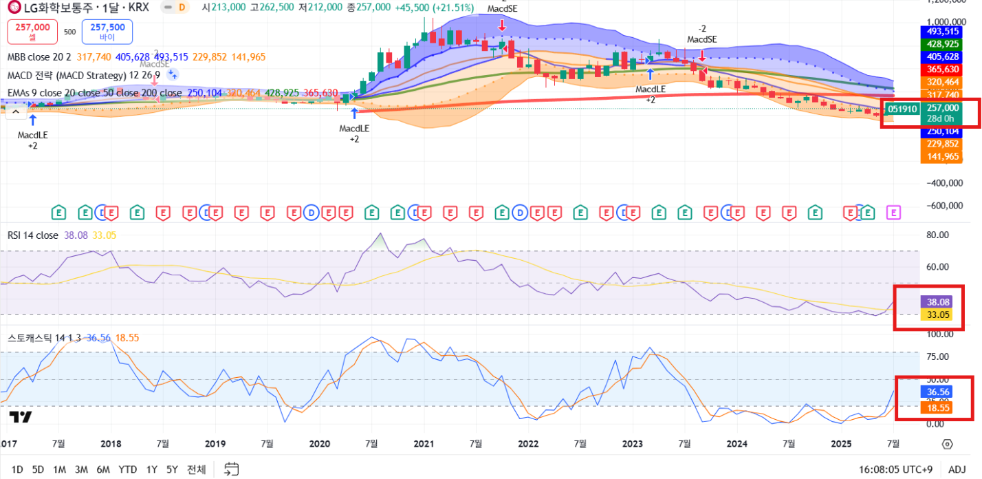The image size is (982, 479).
Task: Click the blue 405,628 price scale label
Action: [943, 56]
